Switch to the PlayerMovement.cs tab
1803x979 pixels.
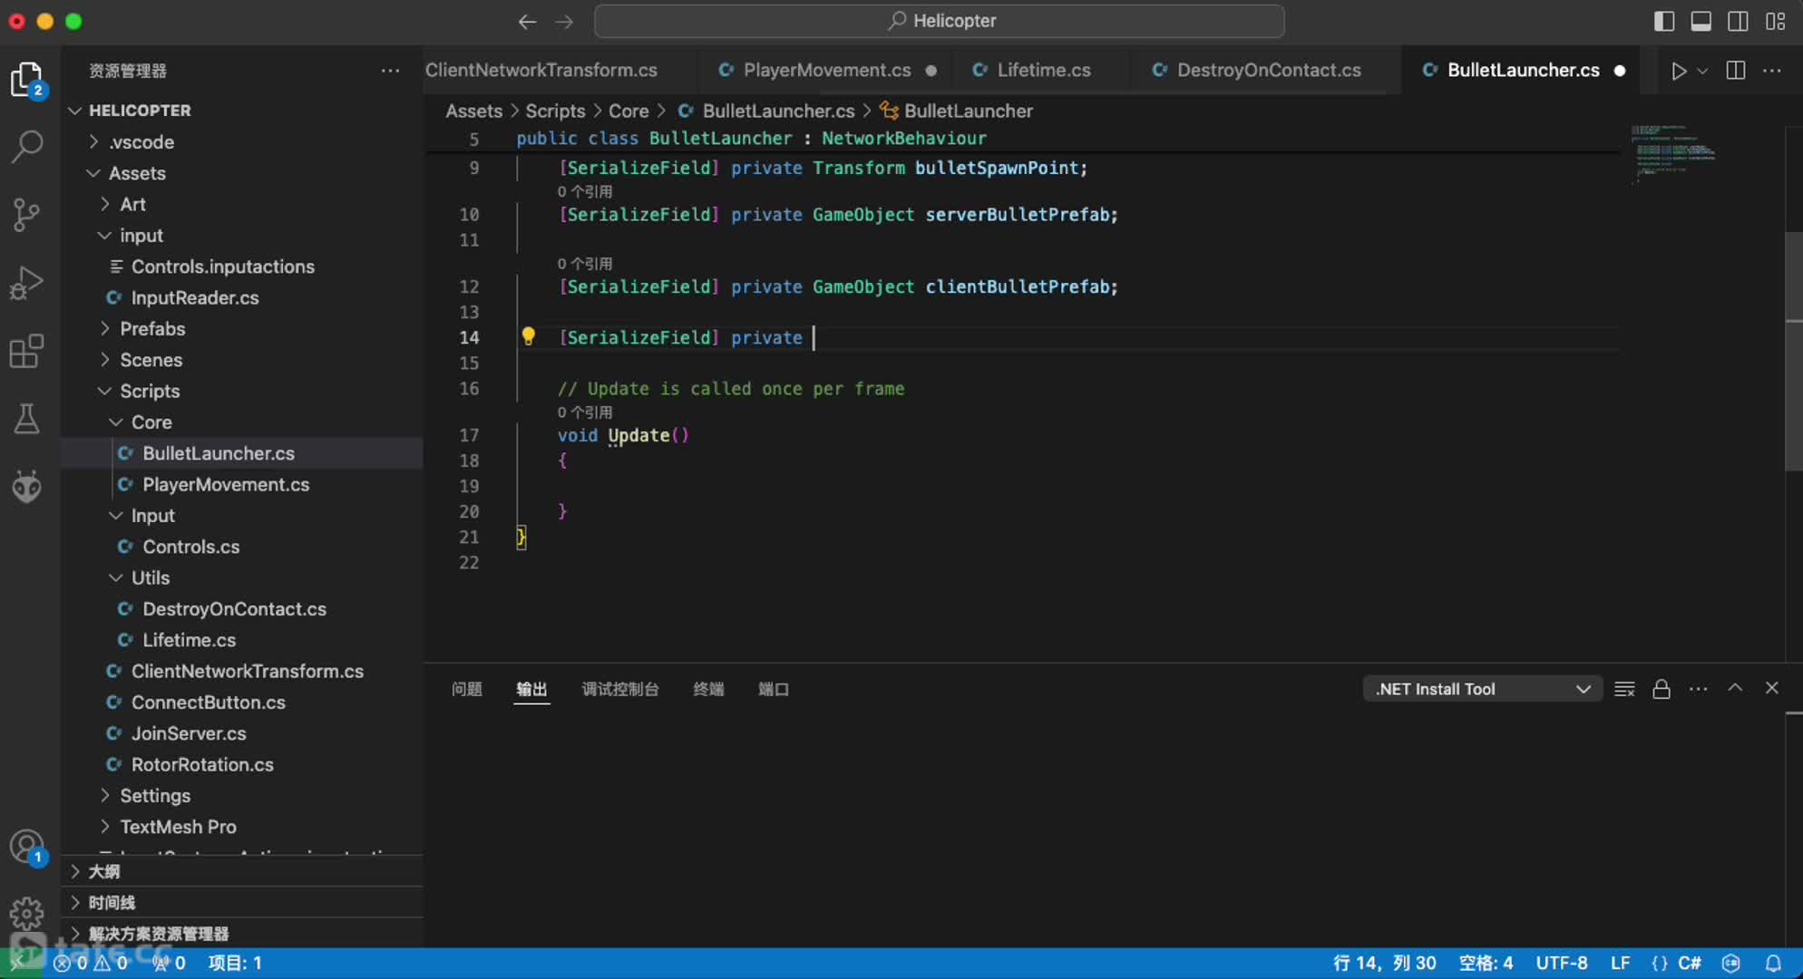[826, 71]
